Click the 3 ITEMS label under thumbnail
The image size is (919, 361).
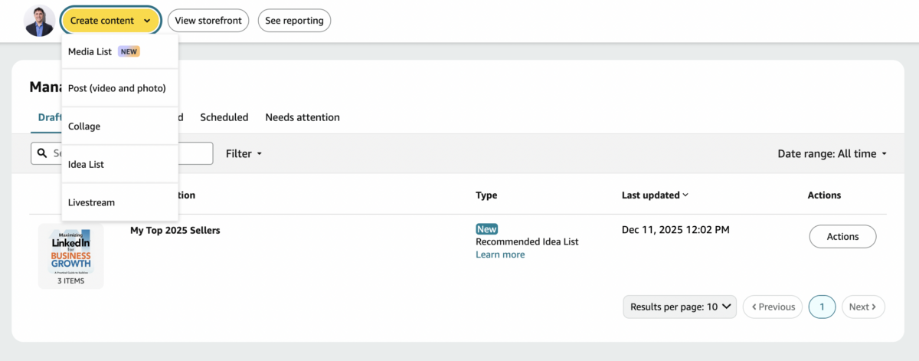(70, 281)
